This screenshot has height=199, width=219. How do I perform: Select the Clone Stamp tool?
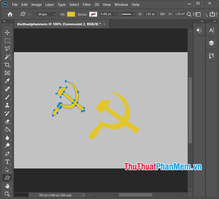pyautogui.click(x=7, y=105)
